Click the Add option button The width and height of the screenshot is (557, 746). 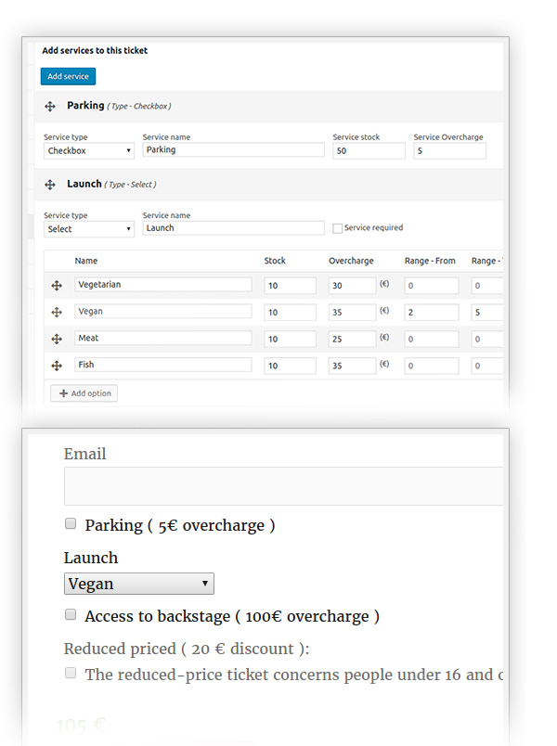pyautogui.click(x=84, y=393)
